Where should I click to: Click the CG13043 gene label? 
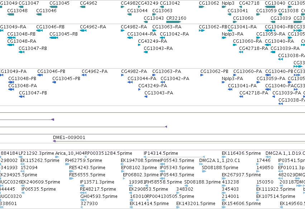click(154, 18)
